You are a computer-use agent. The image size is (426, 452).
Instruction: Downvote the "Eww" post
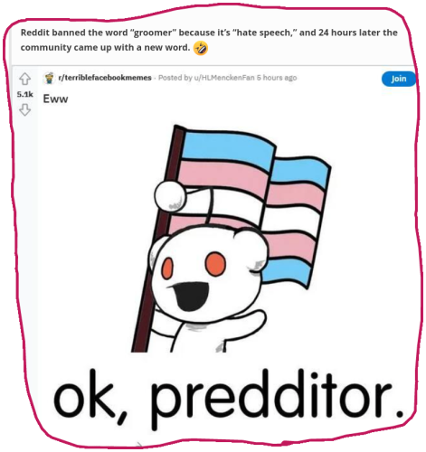[x=24, y=109]
